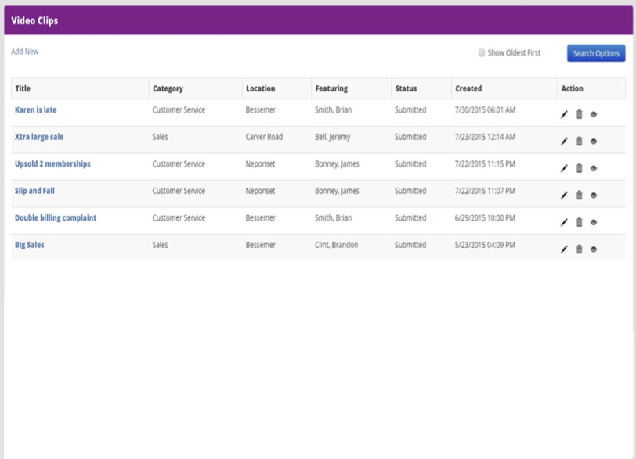
Task: Click eye icon for Xtra large sale
Action: point(594,142)
